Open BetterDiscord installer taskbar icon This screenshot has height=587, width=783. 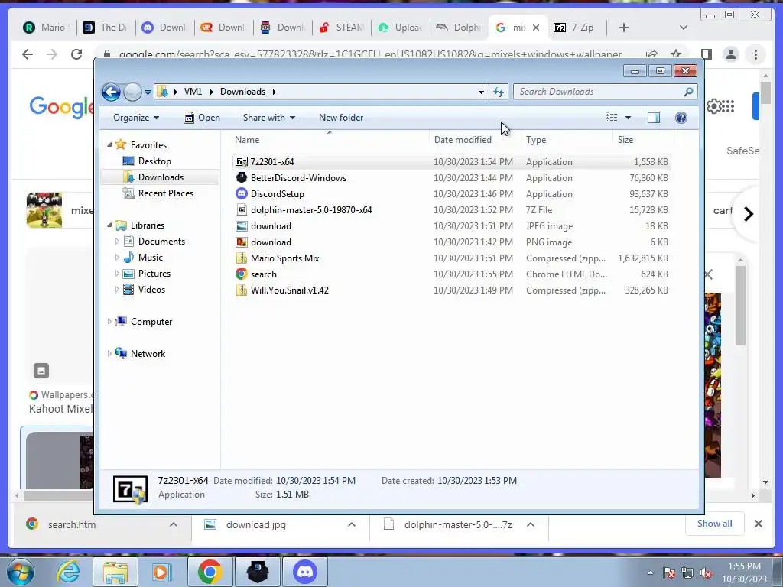click(258, 572)
